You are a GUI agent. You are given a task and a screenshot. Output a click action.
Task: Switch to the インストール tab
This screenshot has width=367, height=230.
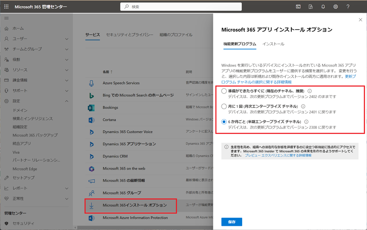[273, 44]
